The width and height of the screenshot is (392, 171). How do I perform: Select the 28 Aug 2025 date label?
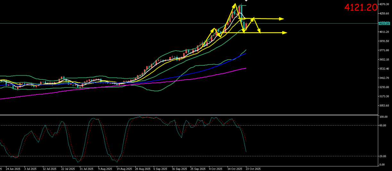coord(143,169)
